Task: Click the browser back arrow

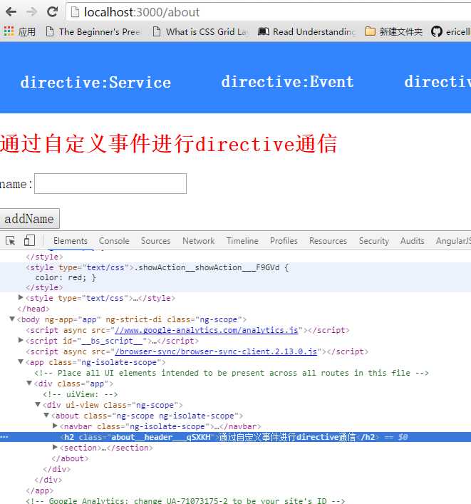Action: click(11, 12)
